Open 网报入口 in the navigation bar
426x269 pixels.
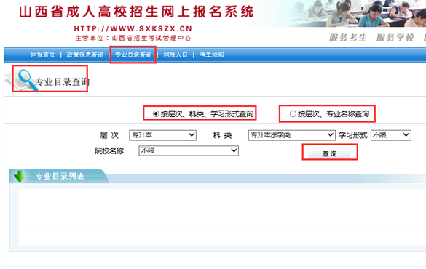[x=175, y=55]
